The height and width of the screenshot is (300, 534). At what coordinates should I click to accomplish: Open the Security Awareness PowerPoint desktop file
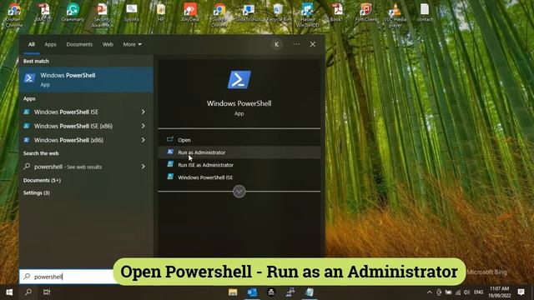click(102, 15)
